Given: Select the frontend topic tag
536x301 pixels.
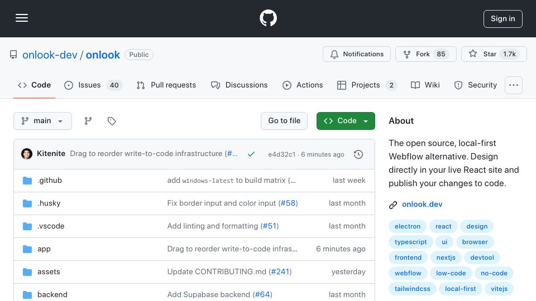Looking at the screenshot, I should click(x=408, y=258).
